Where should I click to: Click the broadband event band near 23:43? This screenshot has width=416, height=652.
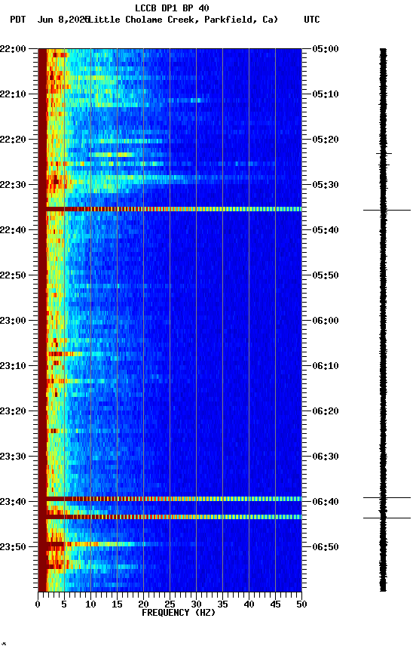click(170, 517)
